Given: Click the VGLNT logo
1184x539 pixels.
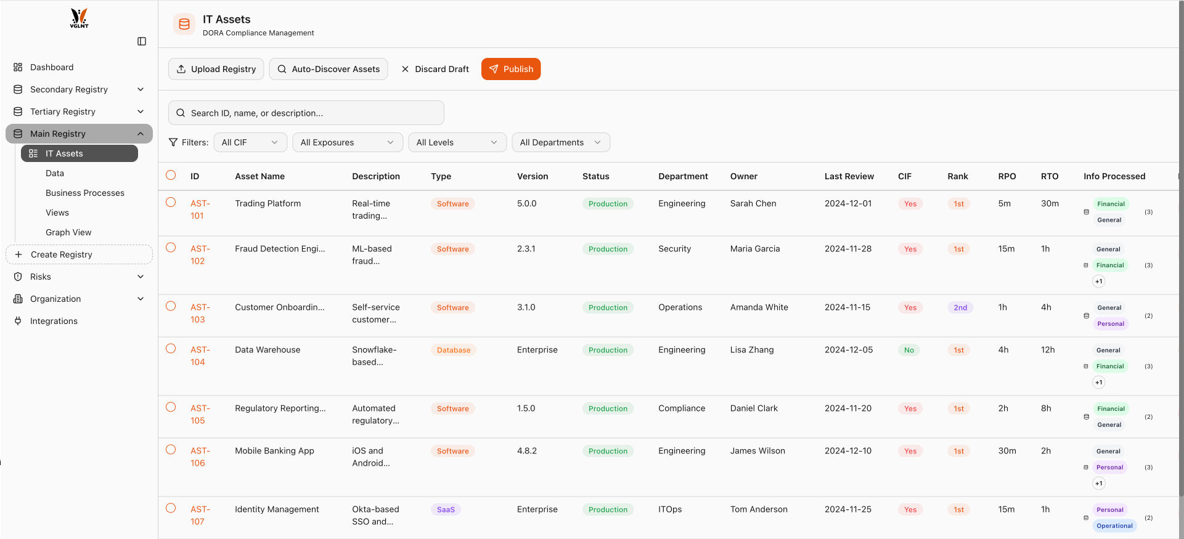Looking at the screenshot, I should click(x=79, y=18).
